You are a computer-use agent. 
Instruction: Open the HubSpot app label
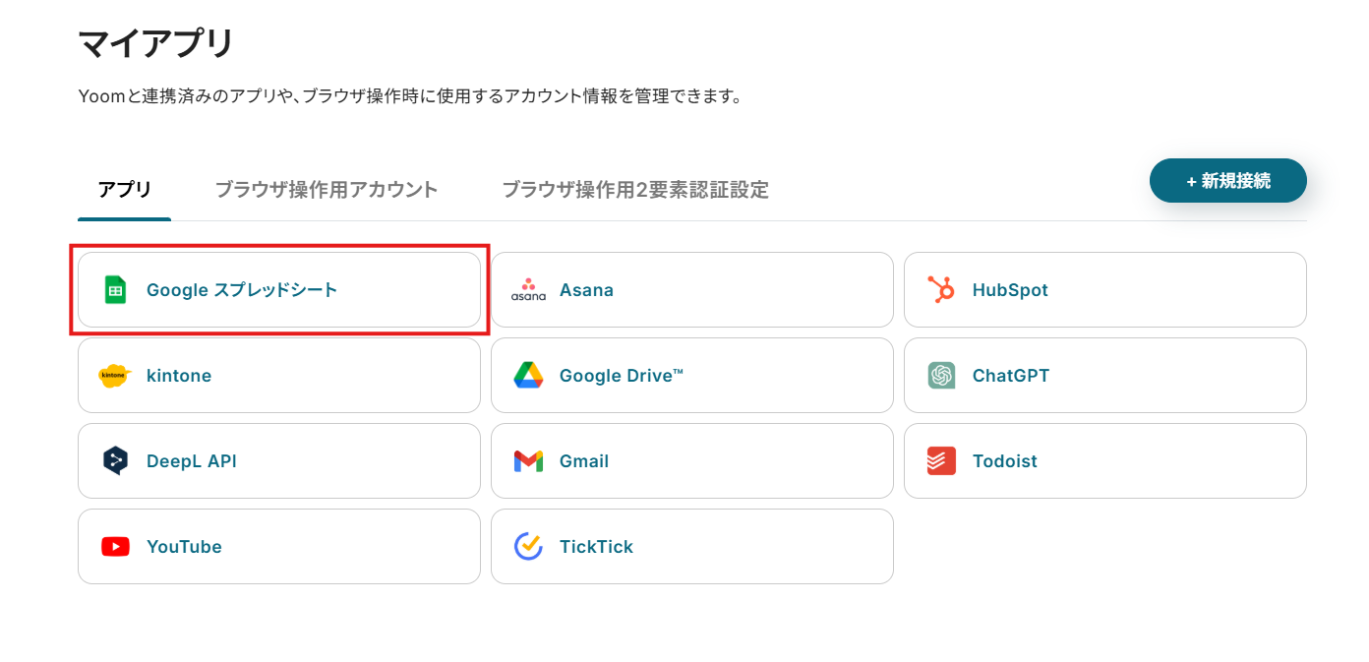pos(1010,290)
